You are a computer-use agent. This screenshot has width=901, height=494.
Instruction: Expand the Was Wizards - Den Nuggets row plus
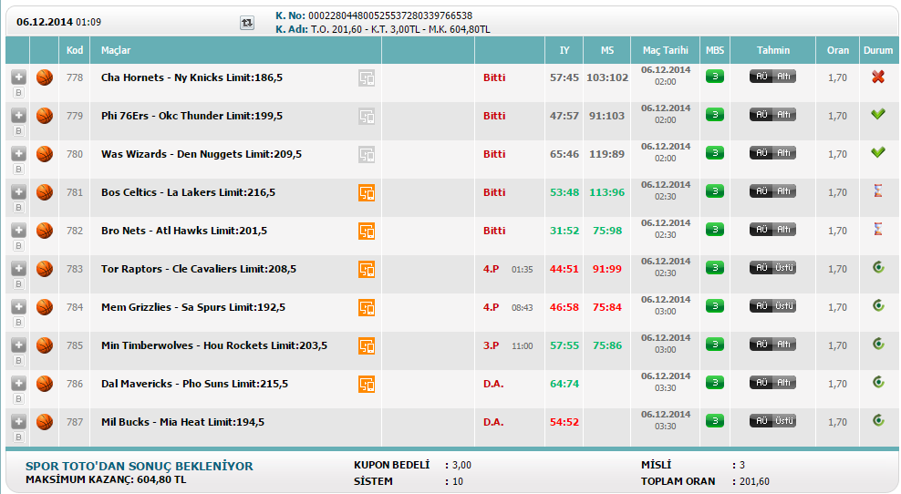(18, 153)
